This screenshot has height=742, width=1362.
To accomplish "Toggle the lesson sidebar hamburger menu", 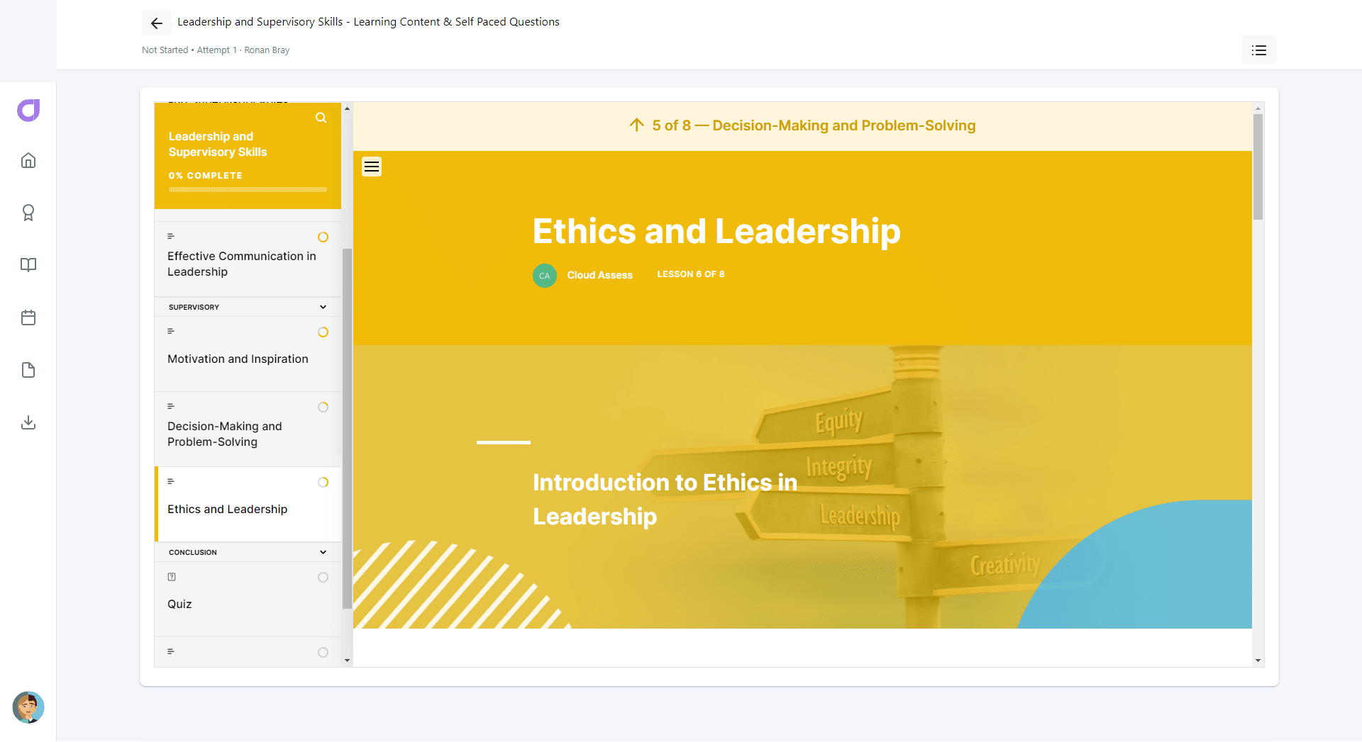I will tap(372, 167).
